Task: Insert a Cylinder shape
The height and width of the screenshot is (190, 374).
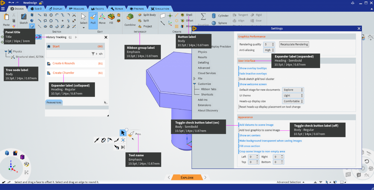Action: [x=220, y=16]
